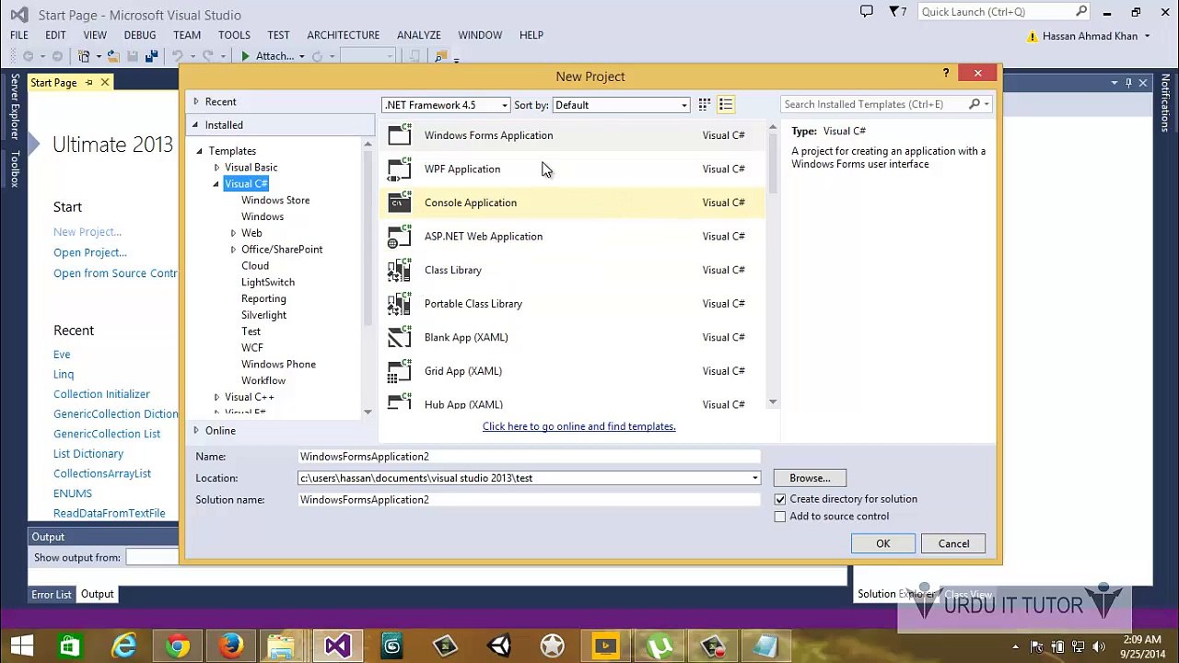
Task: Click the link to find templates online
Action: click(579, 426)
